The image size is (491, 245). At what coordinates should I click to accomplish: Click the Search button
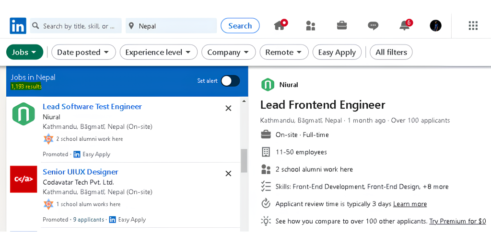(240, 26)
